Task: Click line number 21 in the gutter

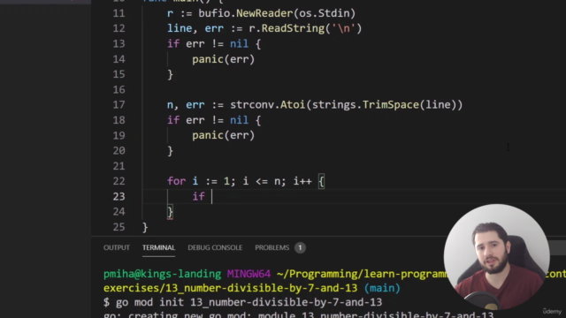Action: click(x=119, y=166)
